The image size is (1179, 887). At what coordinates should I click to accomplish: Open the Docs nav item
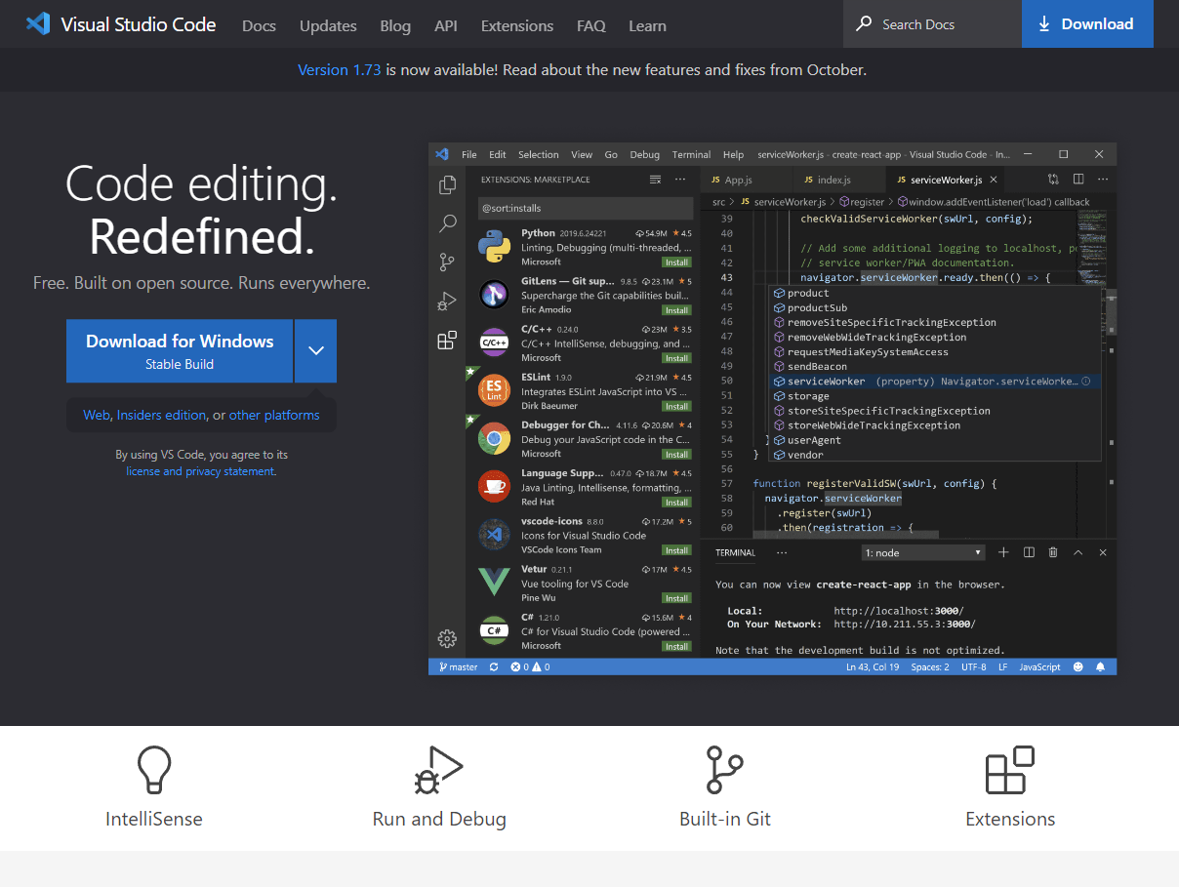[x=259, y=25]
